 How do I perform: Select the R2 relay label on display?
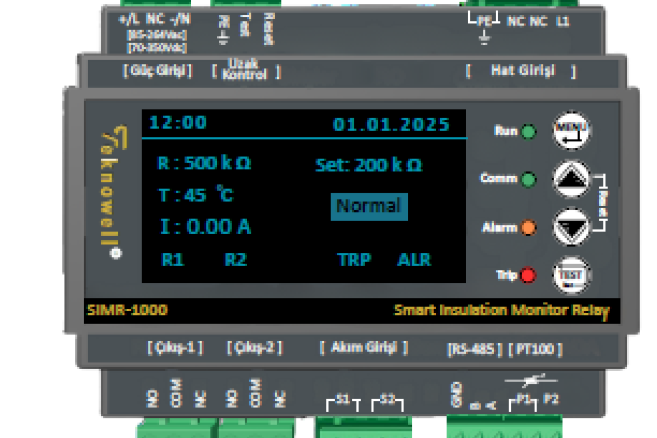click(236, 260)
